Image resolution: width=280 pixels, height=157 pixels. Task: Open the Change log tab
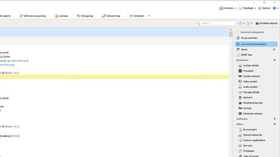85,16
